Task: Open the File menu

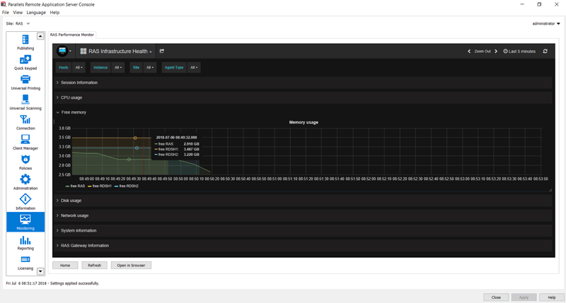Action: coord(6,12)
